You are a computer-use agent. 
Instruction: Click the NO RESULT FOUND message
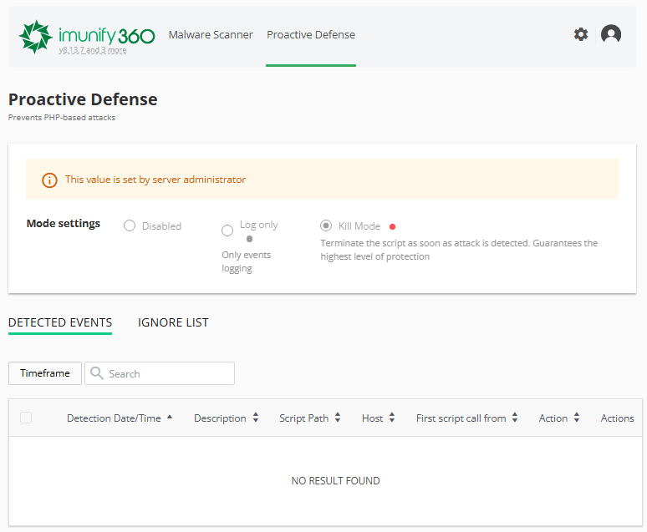pyautogui.click(x=335, y=481)
